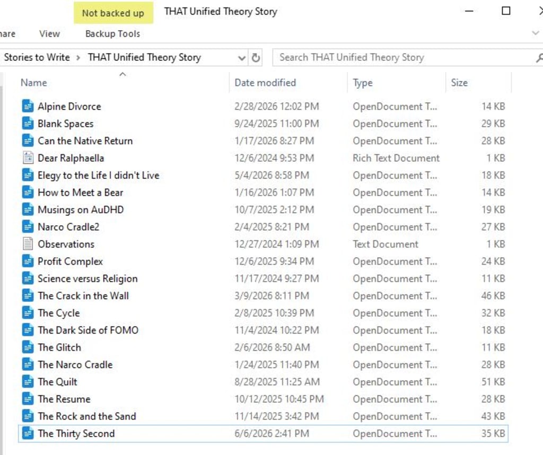Screen dimensions: 543x455
Task: Click the Dark Side of FOMO icon
Action: click(x=28, y=330)
